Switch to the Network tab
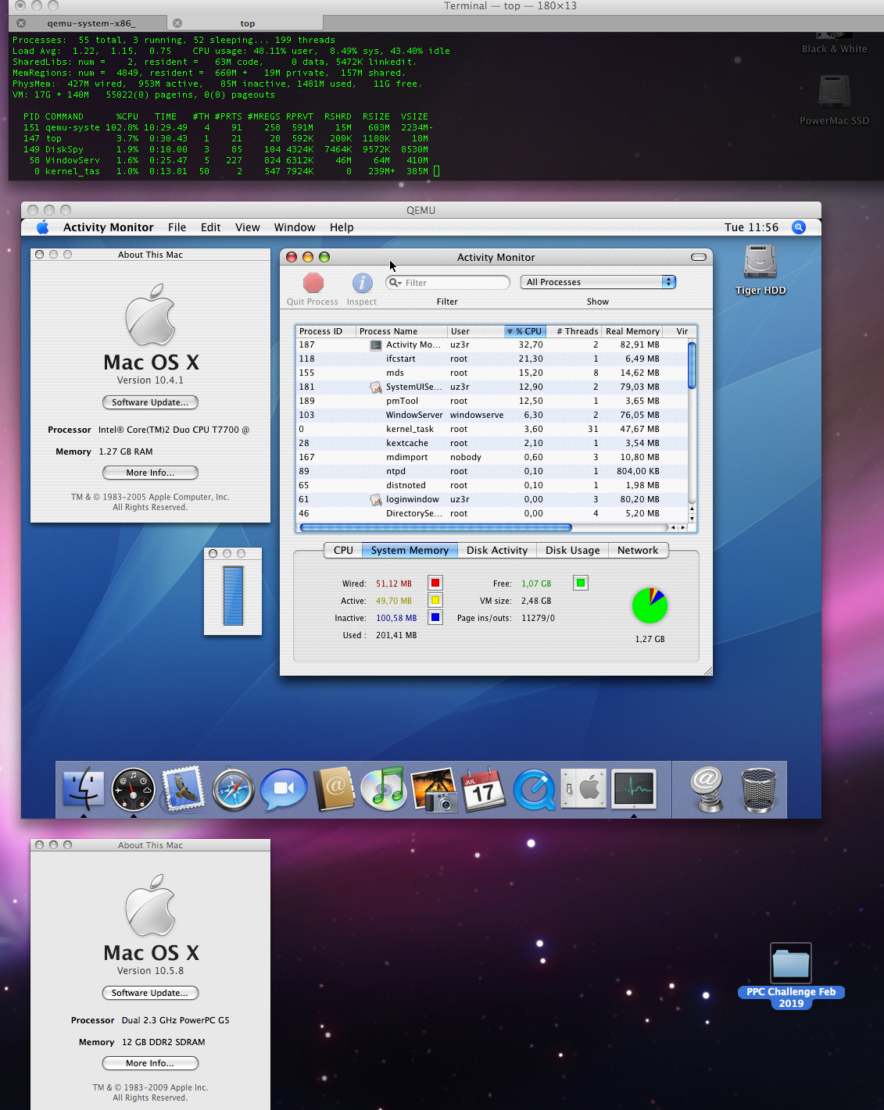Viewport: 884px width, 1110px height. (638, 550)
